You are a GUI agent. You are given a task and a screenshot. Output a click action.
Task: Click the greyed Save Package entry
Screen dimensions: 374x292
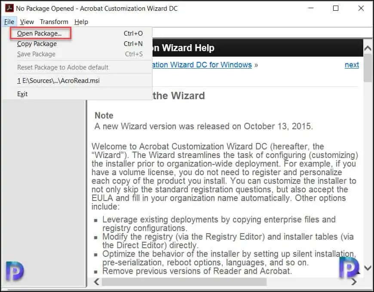pos(77,54)
